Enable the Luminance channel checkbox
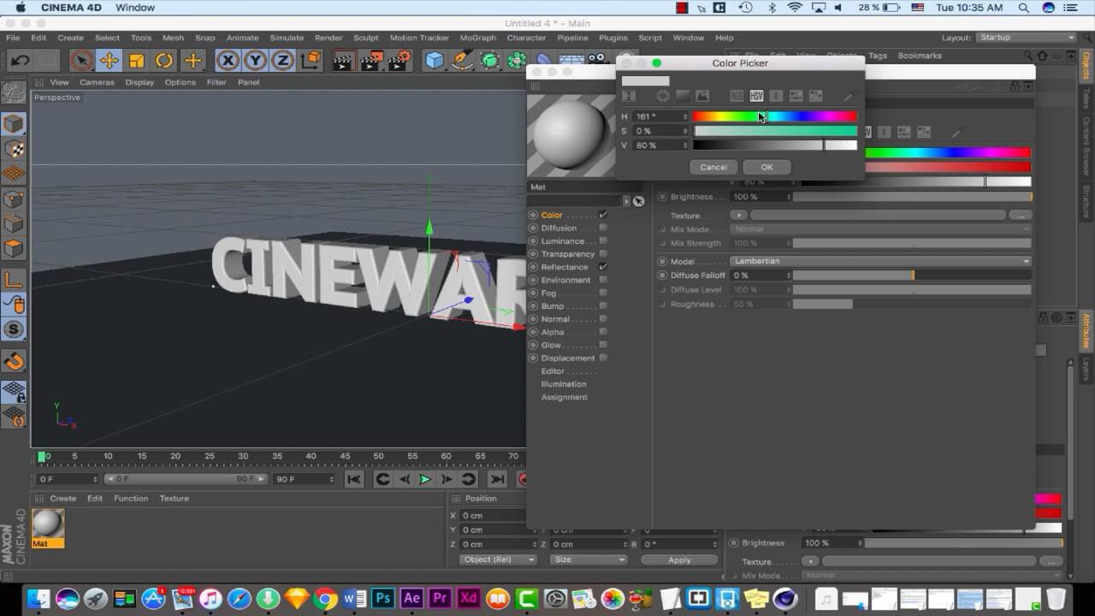The image size is (1095, 616). point(603,241)
